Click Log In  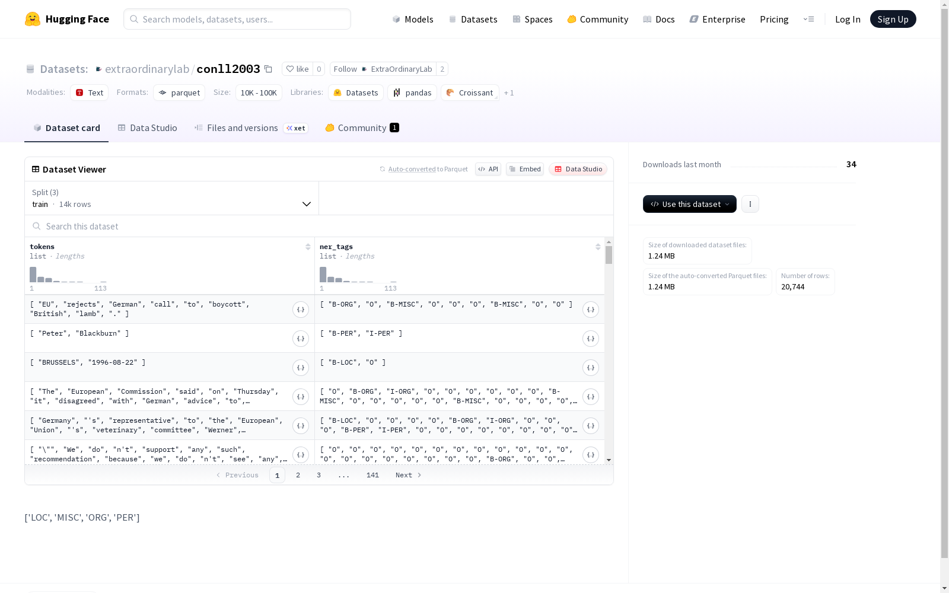click(x=848, y=19)
